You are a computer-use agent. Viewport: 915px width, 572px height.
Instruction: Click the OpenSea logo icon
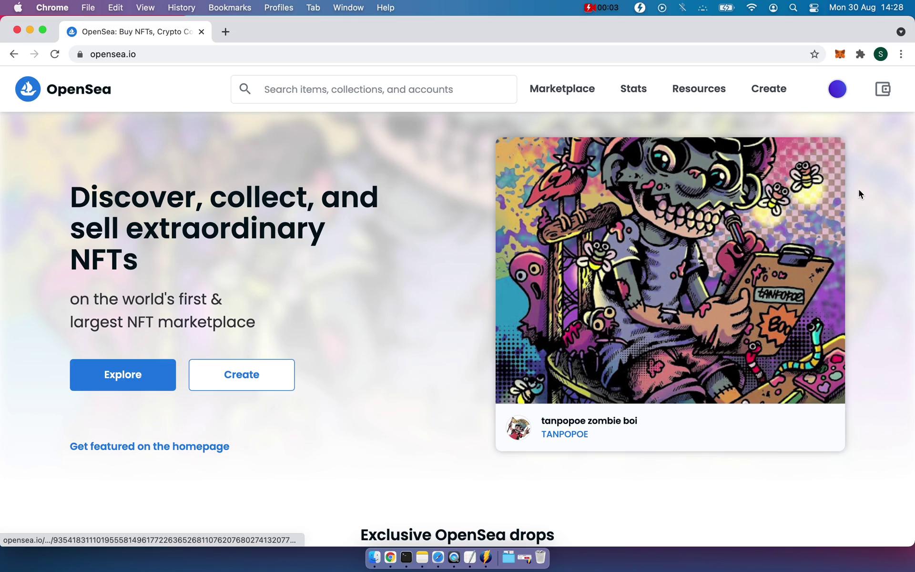(28, 89)
